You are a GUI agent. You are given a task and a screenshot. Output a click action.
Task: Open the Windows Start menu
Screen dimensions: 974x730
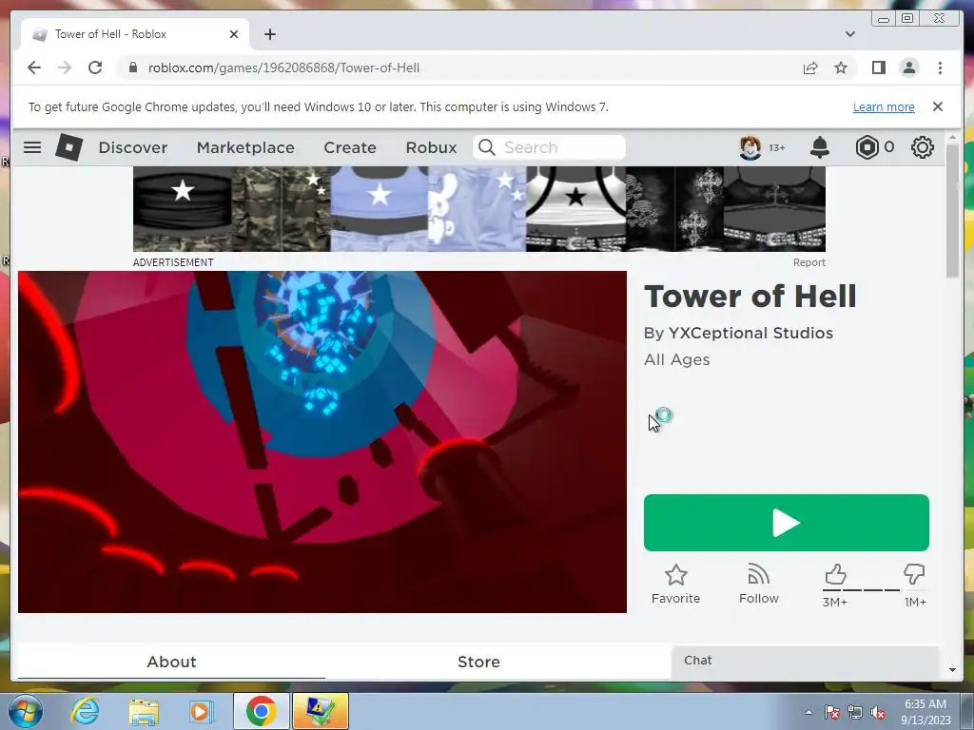click(26, 711)
